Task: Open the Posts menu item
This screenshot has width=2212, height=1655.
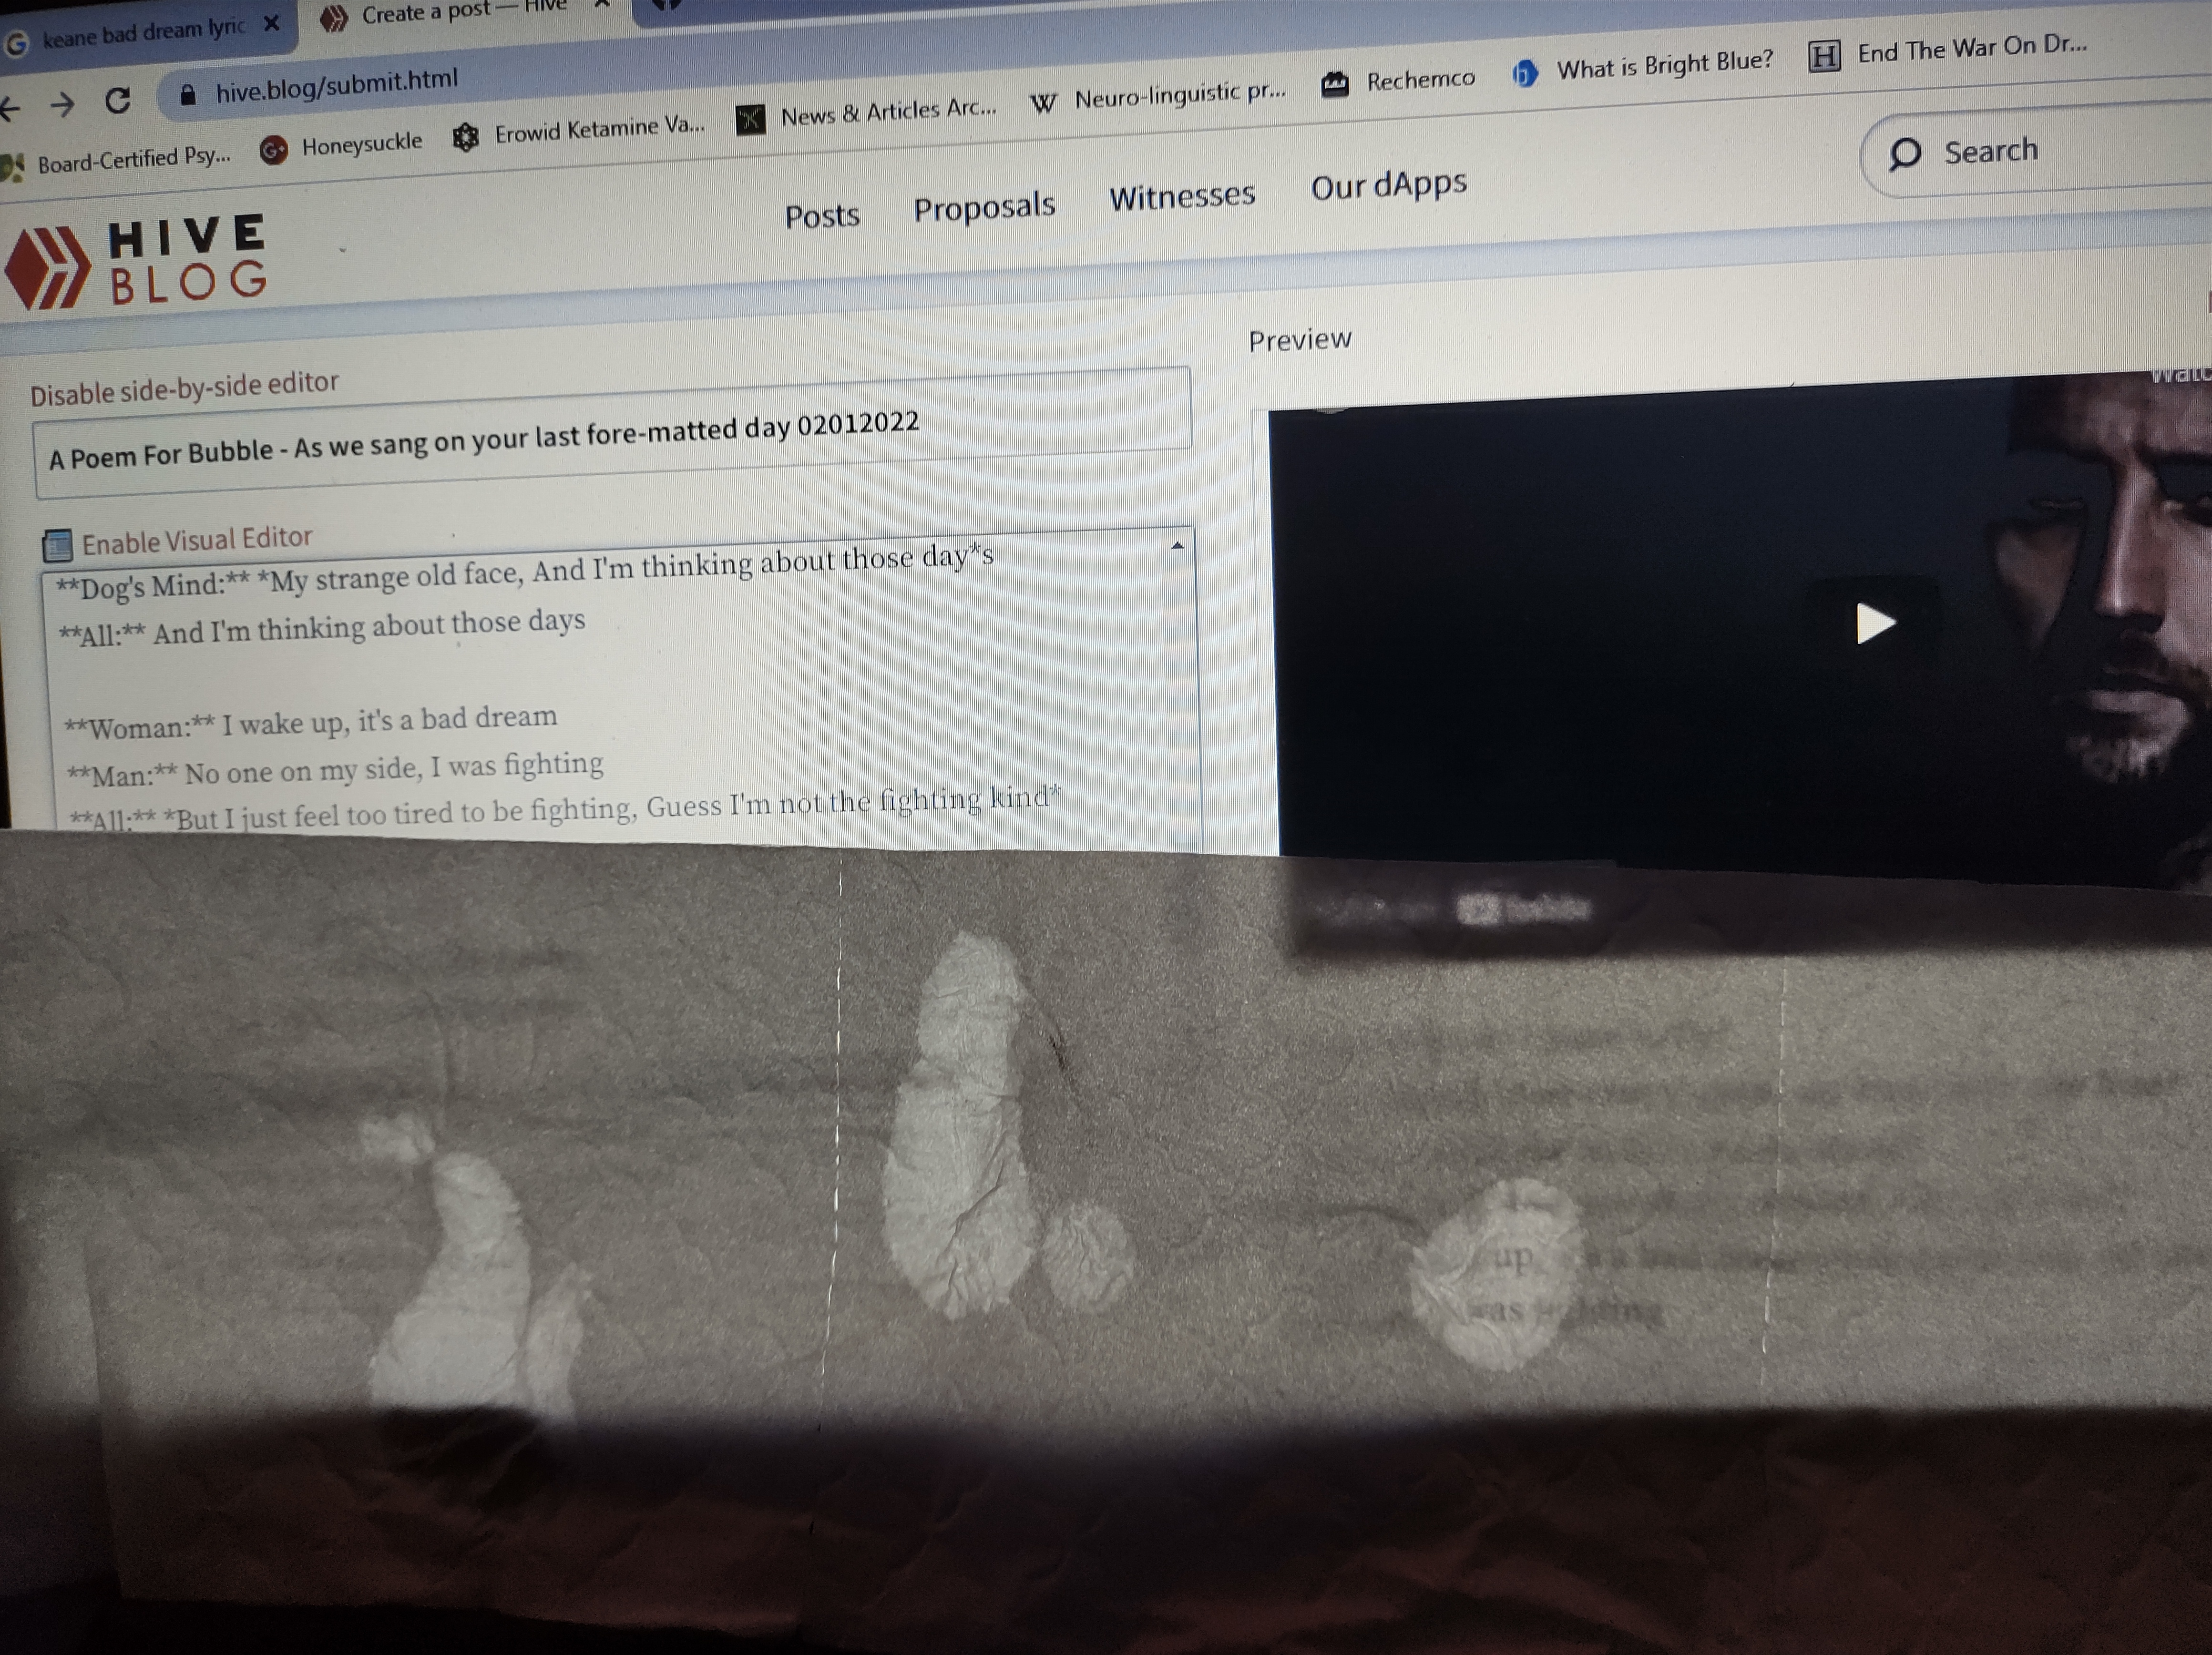Action: pyautogui.click(x=822, y=215)
